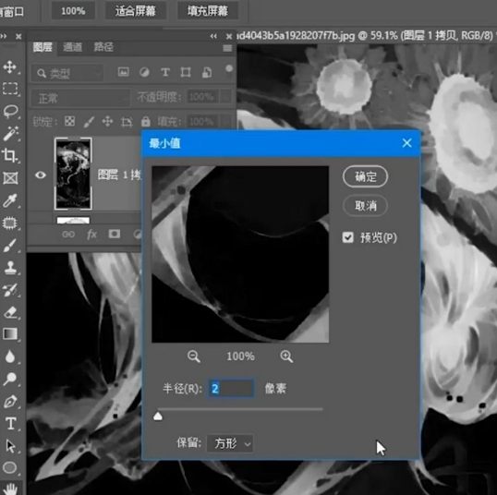Open the 保留 (Preserve) 方形 dropdown
The height and width of the screenshot is (495, 497).
coord(230,443)
